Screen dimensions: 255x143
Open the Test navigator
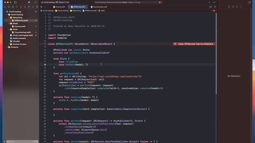tap(25, 7)
